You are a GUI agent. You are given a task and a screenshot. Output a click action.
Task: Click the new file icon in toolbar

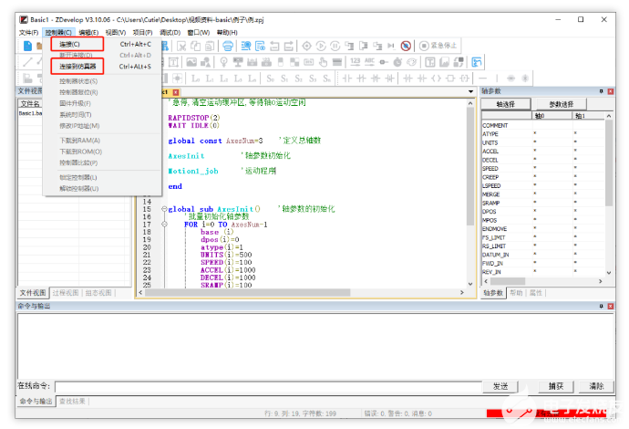[26, 46]
